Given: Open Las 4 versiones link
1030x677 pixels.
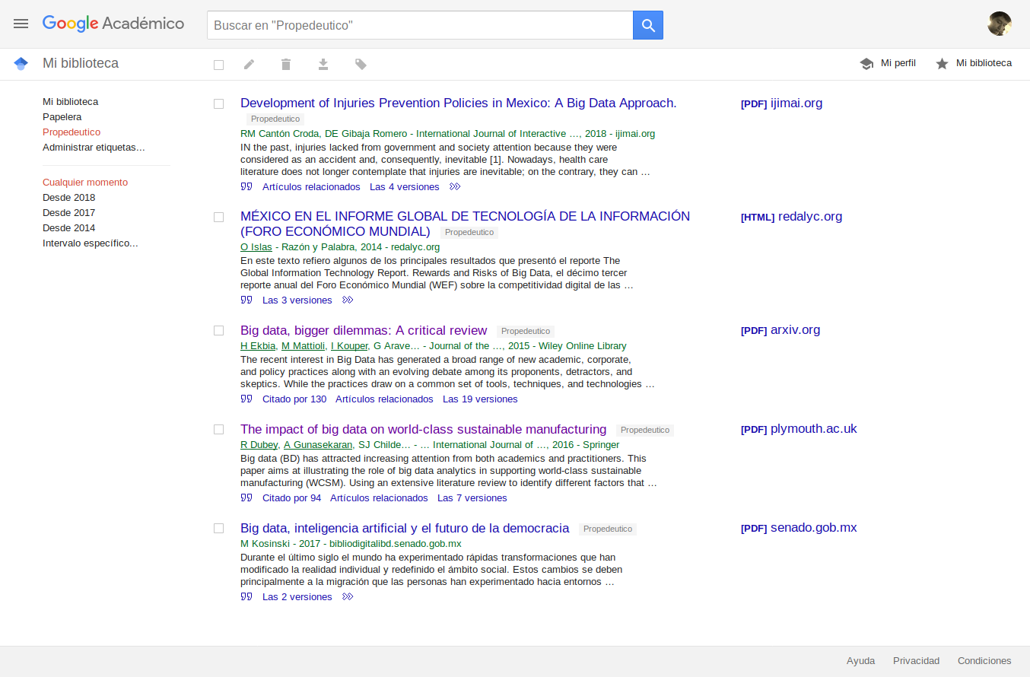Looking at the screenshot, I should 405,186.
